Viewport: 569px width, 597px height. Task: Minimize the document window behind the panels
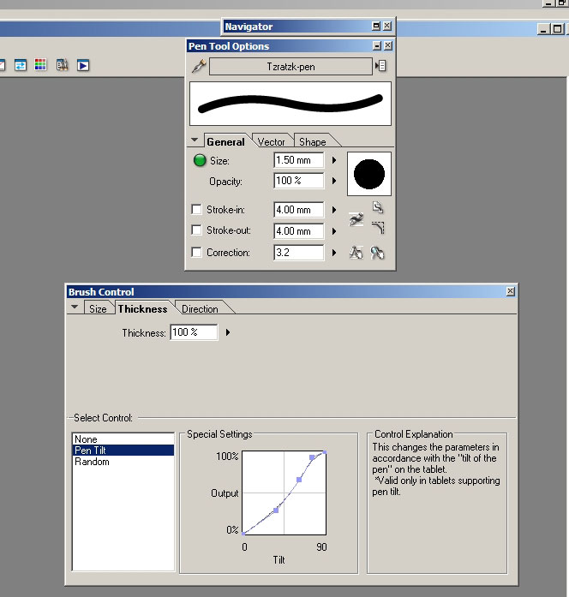(543, 29)
